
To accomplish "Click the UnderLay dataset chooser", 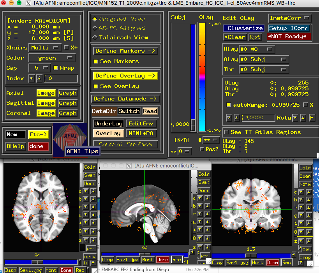I will point(108,124).
